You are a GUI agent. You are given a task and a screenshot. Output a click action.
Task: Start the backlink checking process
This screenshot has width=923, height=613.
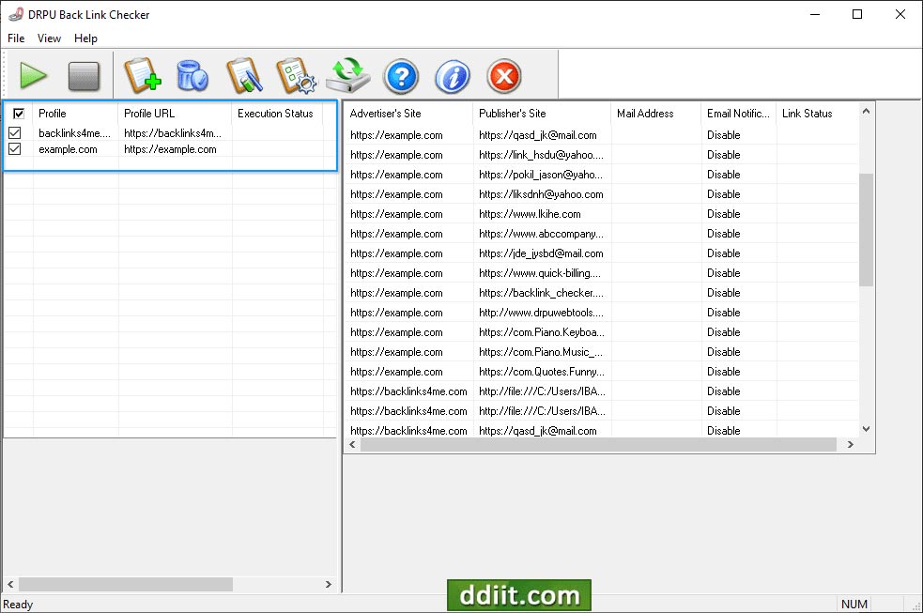click(x=34, y=76)
